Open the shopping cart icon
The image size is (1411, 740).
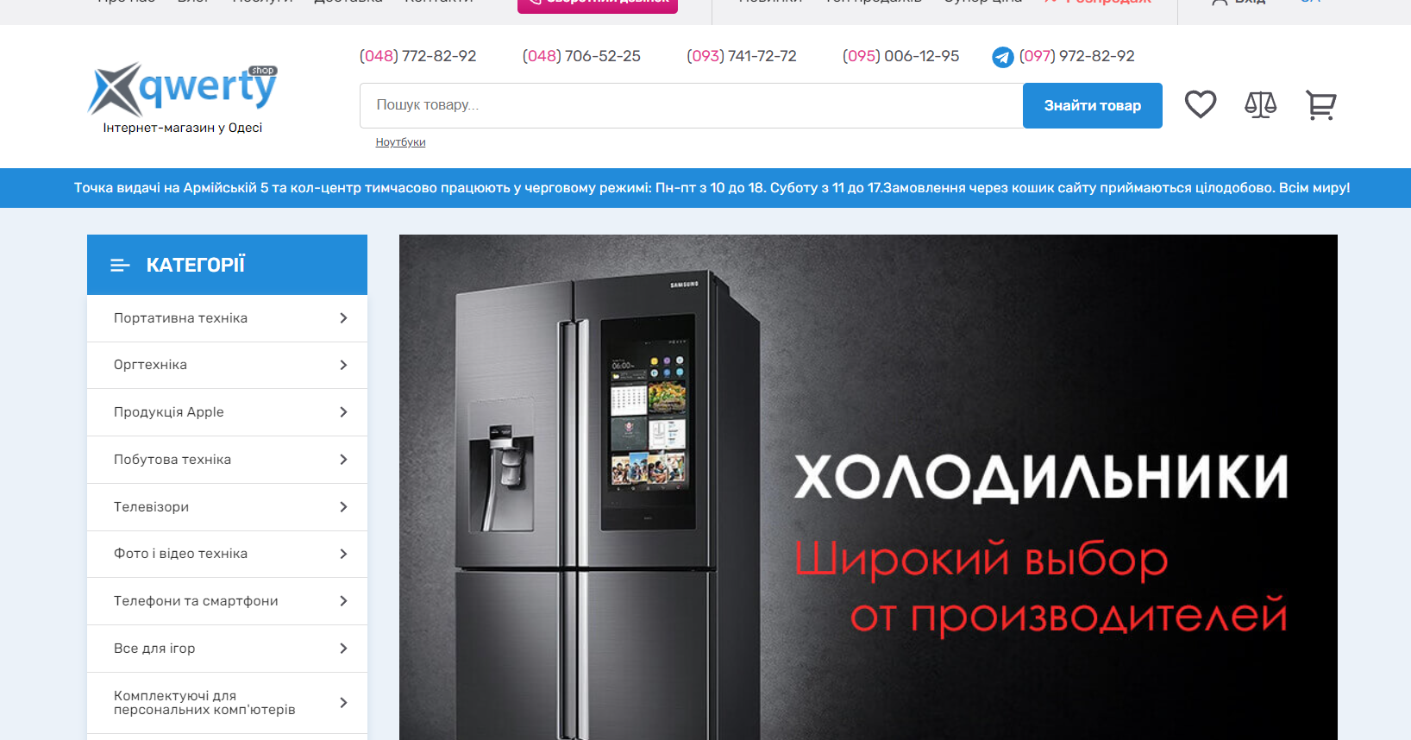[x=1320, y=105]
